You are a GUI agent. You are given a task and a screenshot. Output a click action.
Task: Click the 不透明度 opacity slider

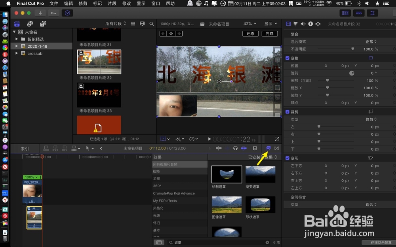point(352,49)
